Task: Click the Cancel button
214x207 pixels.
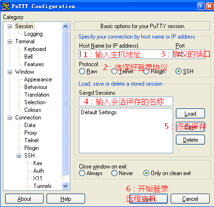Action: (190, 199)
